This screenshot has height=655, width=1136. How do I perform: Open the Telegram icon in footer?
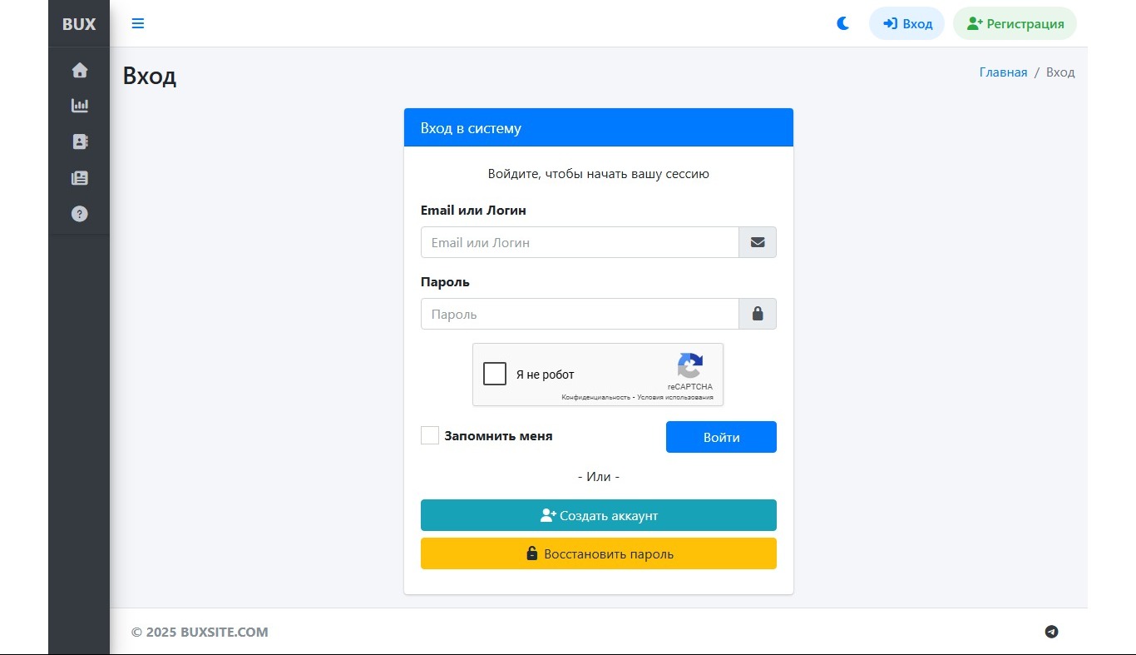1052,632
